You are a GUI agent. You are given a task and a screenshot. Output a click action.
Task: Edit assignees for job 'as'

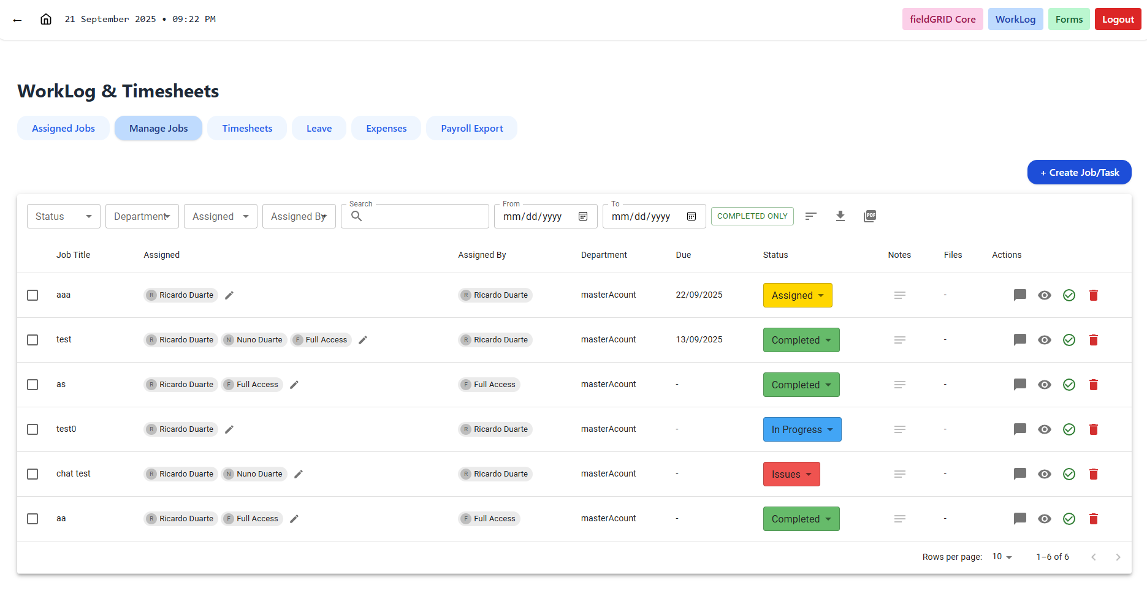294,384
